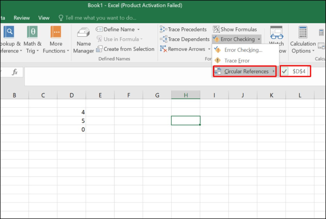The width and height of the screenshot is (326, 219).
Task: Click the Insert Function fx icon
Action: (15, 72)
